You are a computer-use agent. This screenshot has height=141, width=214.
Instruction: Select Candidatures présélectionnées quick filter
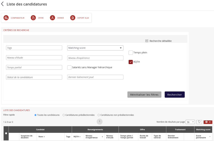tap(64, 115)
